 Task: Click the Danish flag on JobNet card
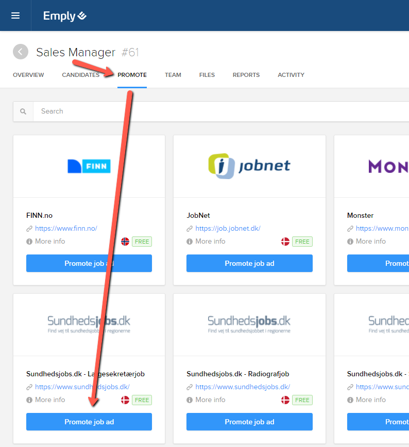click(285, 242)
